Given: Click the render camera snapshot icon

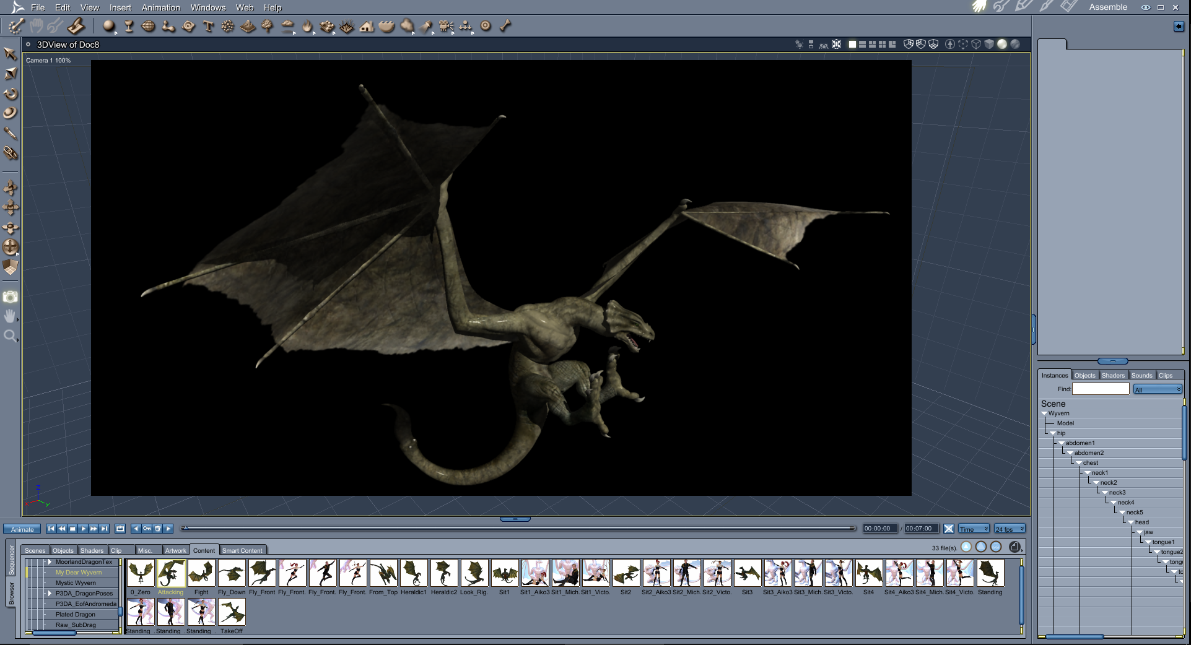Looking at the screenshot, I should [10, 297].
